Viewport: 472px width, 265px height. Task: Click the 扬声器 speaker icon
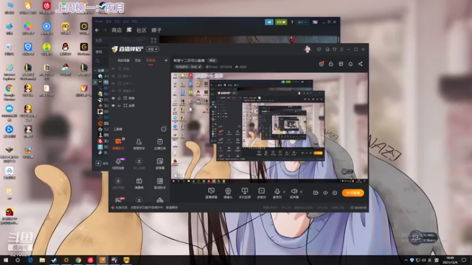click(294, 191)
